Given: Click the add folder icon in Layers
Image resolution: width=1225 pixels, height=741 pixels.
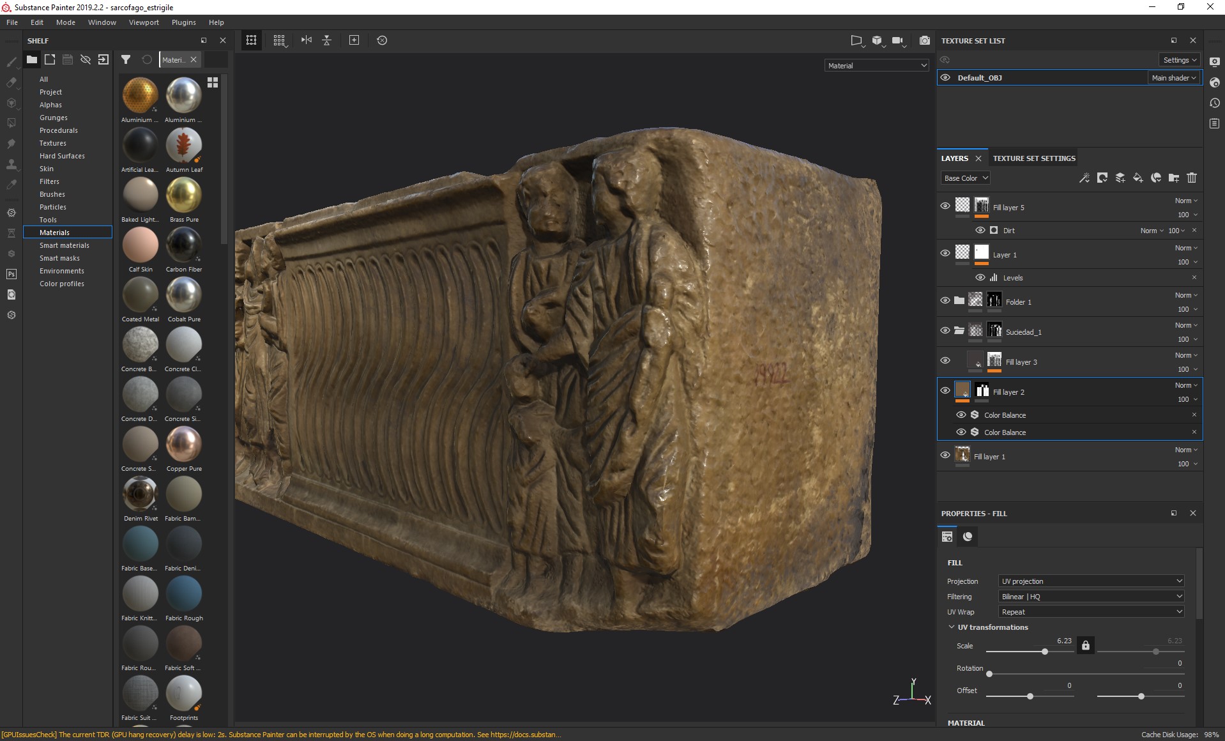Looking at the screenshot, I should click(x=1174, y=178).
